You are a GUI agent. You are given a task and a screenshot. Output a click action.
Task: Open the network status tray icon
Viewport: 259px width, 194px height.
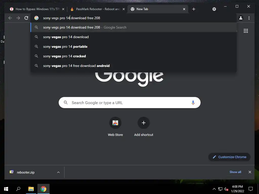220,189
